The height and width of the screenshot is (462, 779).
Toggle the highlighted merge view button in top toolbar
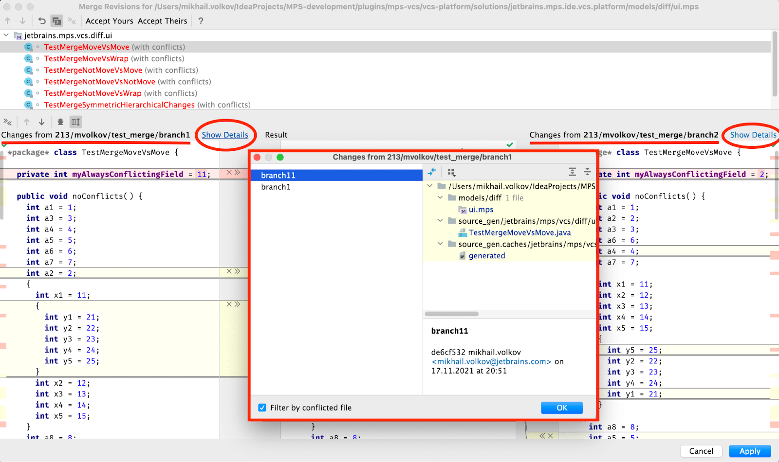(57, 21)
